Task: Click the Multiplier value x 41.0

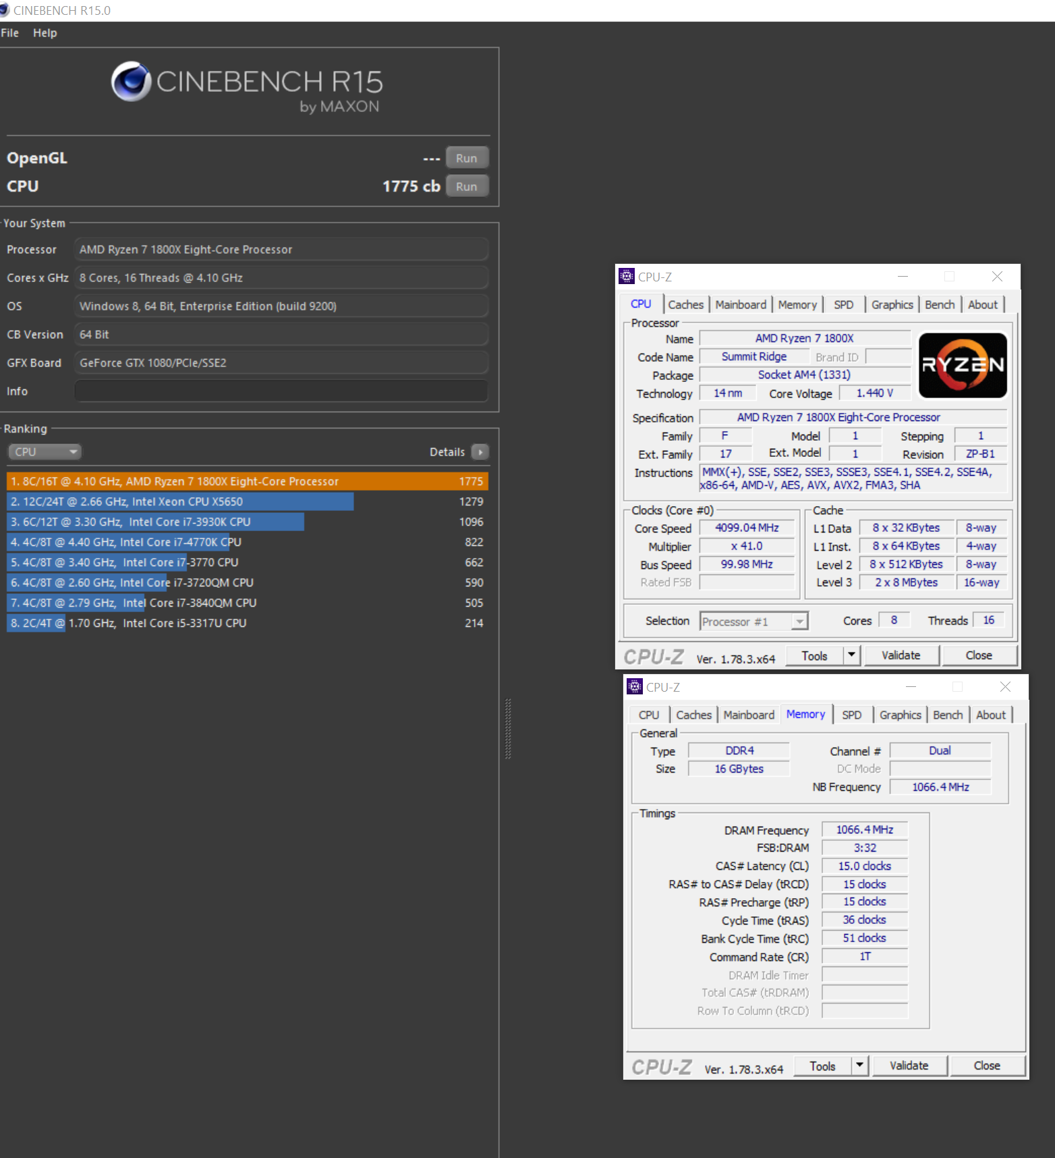Action: pyautogui.click(x=747, y=546)
